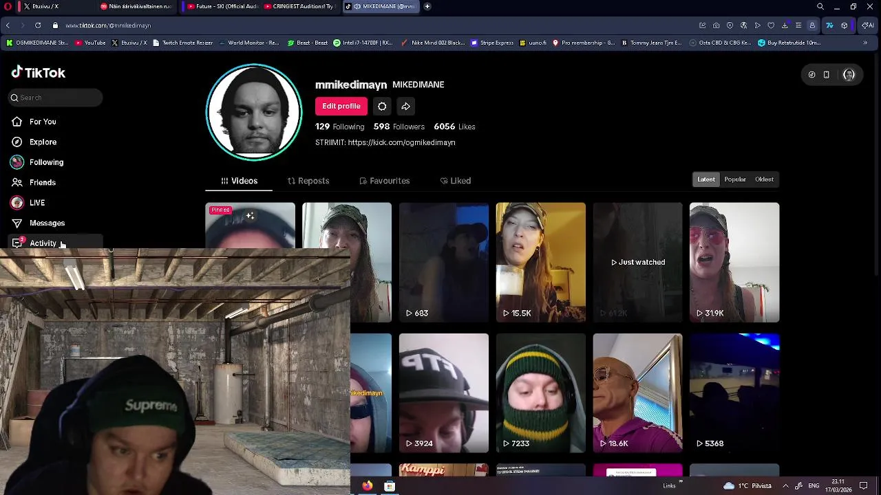Click the profile avatar picture

(254, 112)
